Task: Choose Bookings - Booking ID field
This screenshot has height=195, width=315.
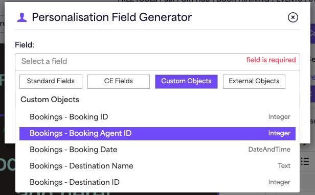Action: coord(157,117)
